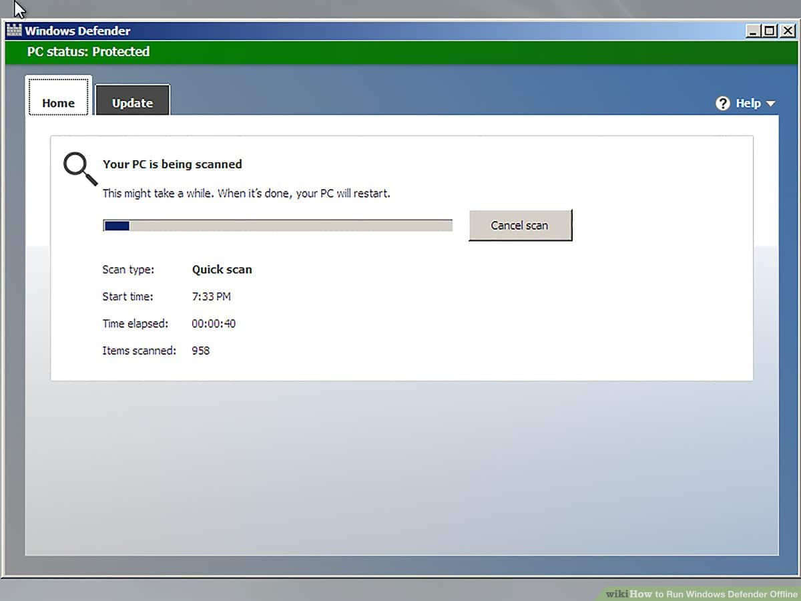Viewport: 801px width, 601px height.
Task: Click the items scanned count '958'
Action: [x=201, y=351]
